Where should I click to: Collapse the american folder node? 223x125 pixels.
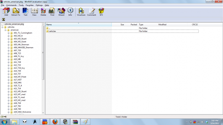(6, 30)
